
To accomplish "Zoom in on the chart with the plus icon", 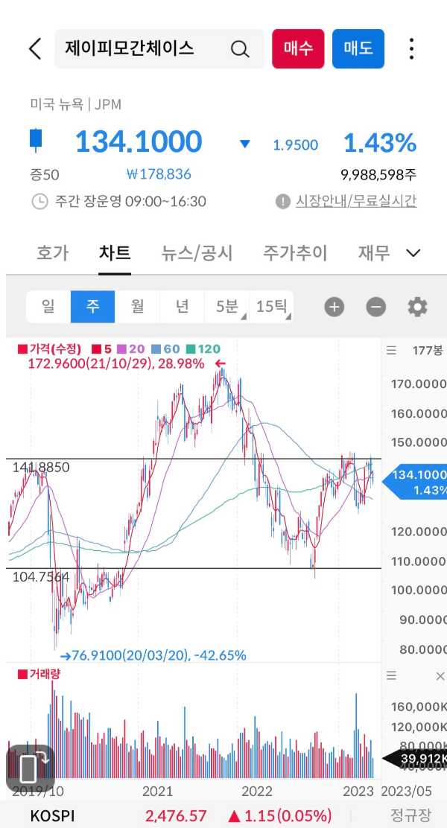I will click(334, 307).
